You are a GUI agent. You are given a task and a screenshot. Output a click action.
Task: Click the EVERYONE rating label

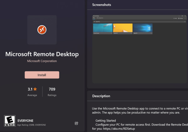click(x=25, y=121)
